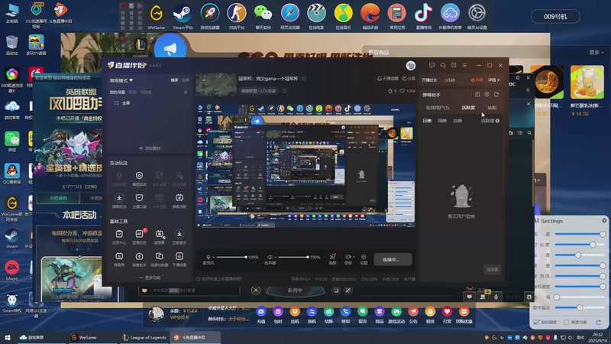611x344 pixels.
Task: Select the 周榜 ranking tab
Action: 442,121
